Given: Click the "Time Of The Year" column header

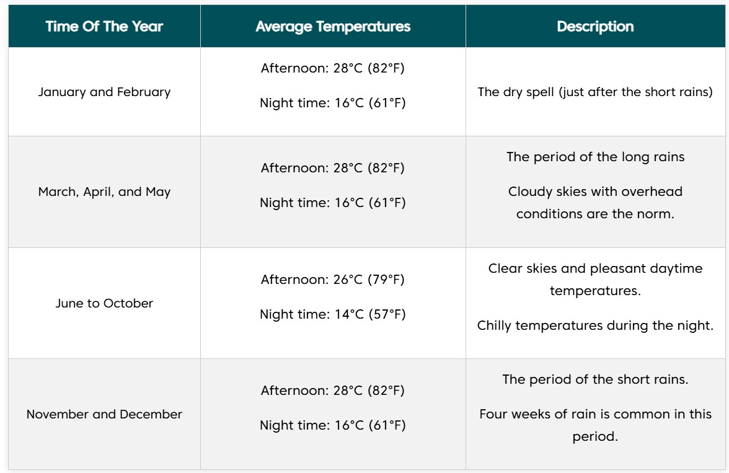Looking at the screenshot, I should coord(104,27).
